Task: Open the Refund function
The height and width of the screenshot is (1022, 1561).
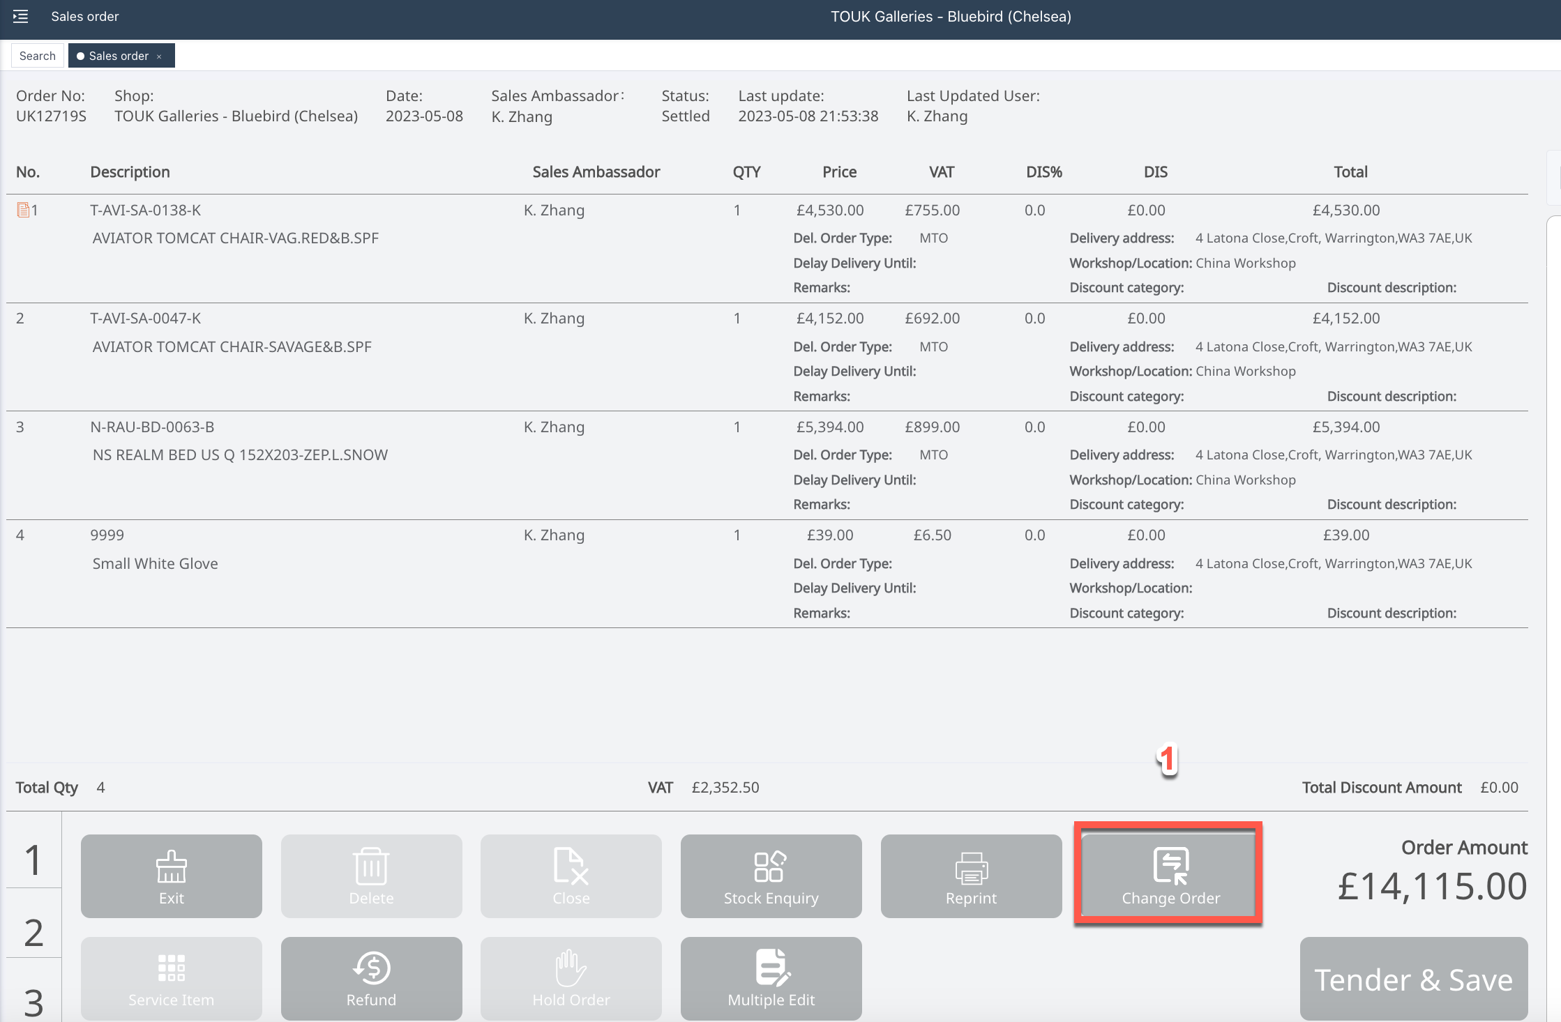Action: (371, 978)
